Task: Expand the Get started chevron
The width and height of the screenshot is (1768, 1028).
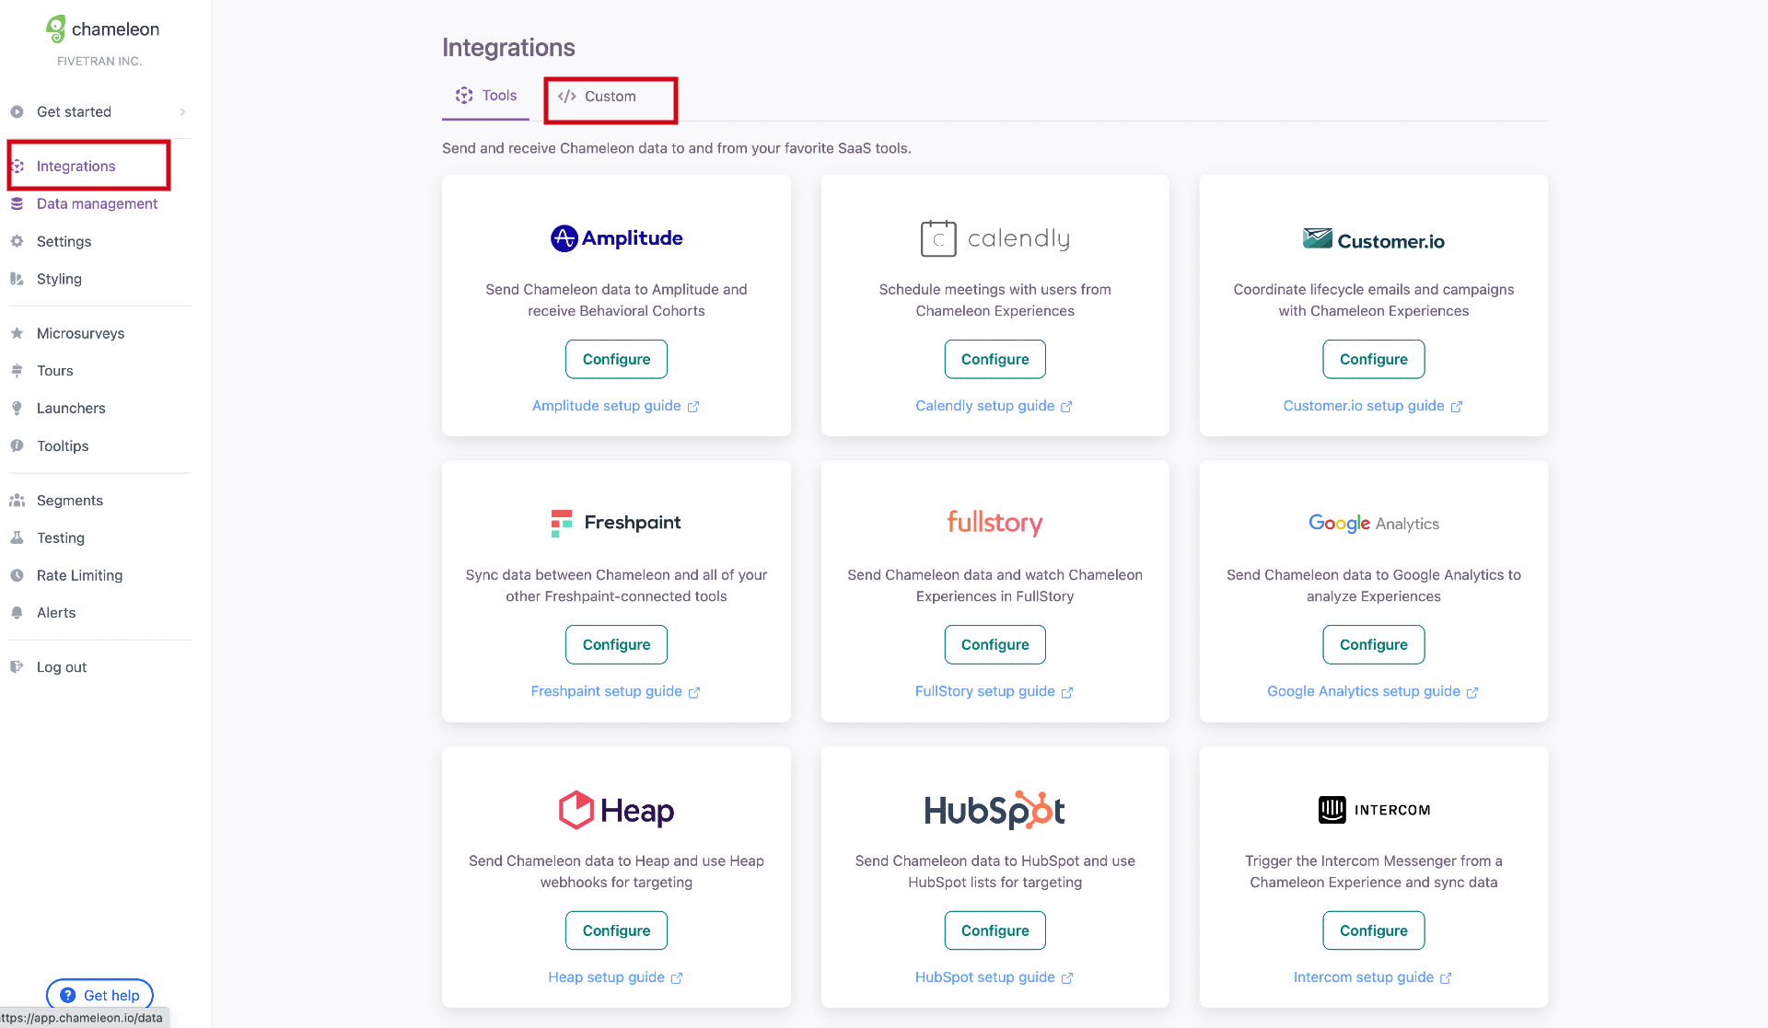Action: 182,112
